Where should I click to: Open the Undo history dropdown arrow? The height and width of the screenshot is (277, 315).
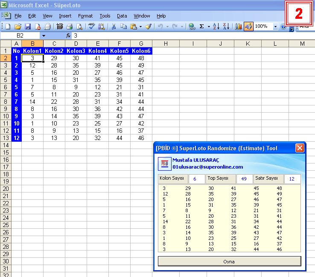click(167, 26)
